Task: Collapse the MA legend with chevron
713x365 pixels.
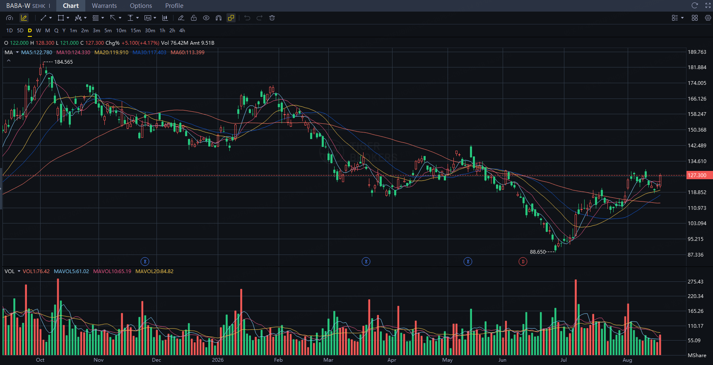Action: click(x=9, y=61)
